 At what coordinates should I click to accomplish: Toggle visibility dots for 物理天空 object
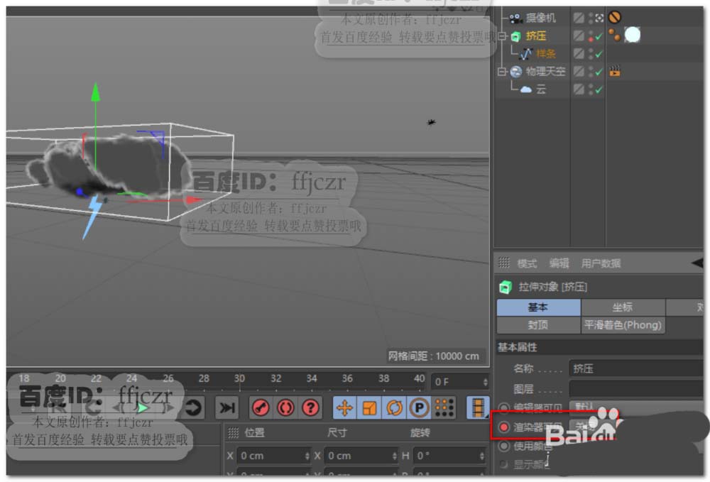click(x=590, y=72)
